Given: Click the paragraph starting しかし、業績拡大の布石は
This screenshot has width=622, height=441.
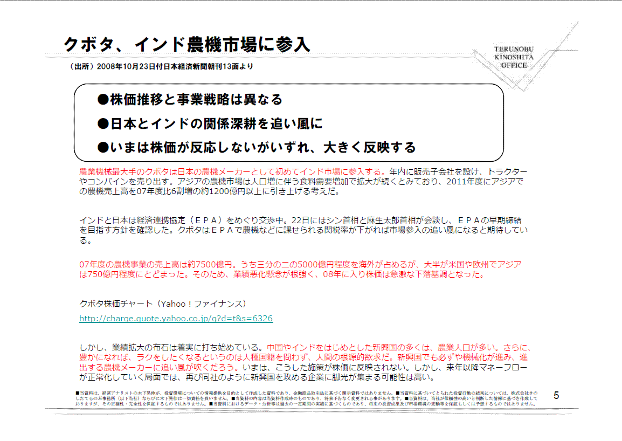Looking at the screenshot, I should [x=305, y=362].
